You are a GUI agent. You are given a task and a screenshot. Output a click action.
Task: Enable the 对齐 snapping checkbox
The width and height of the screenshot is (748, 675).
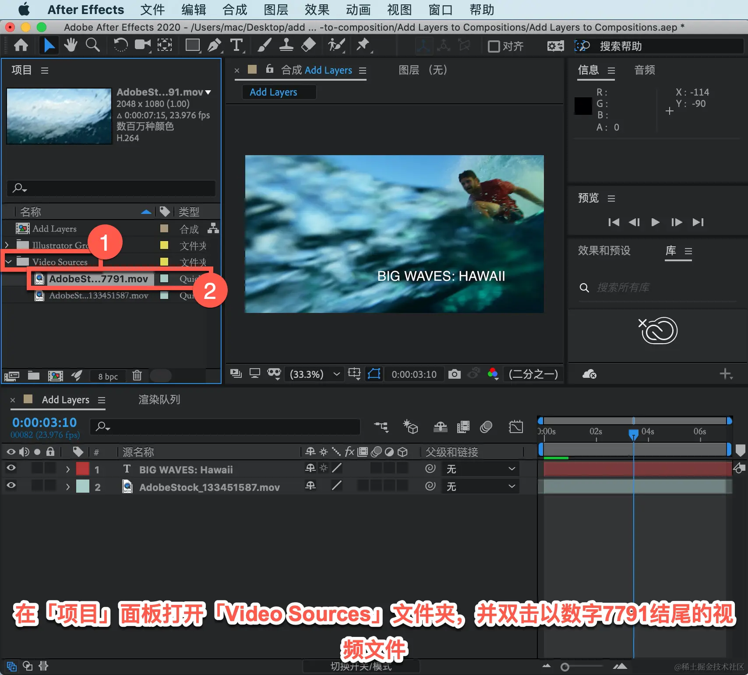494,46
